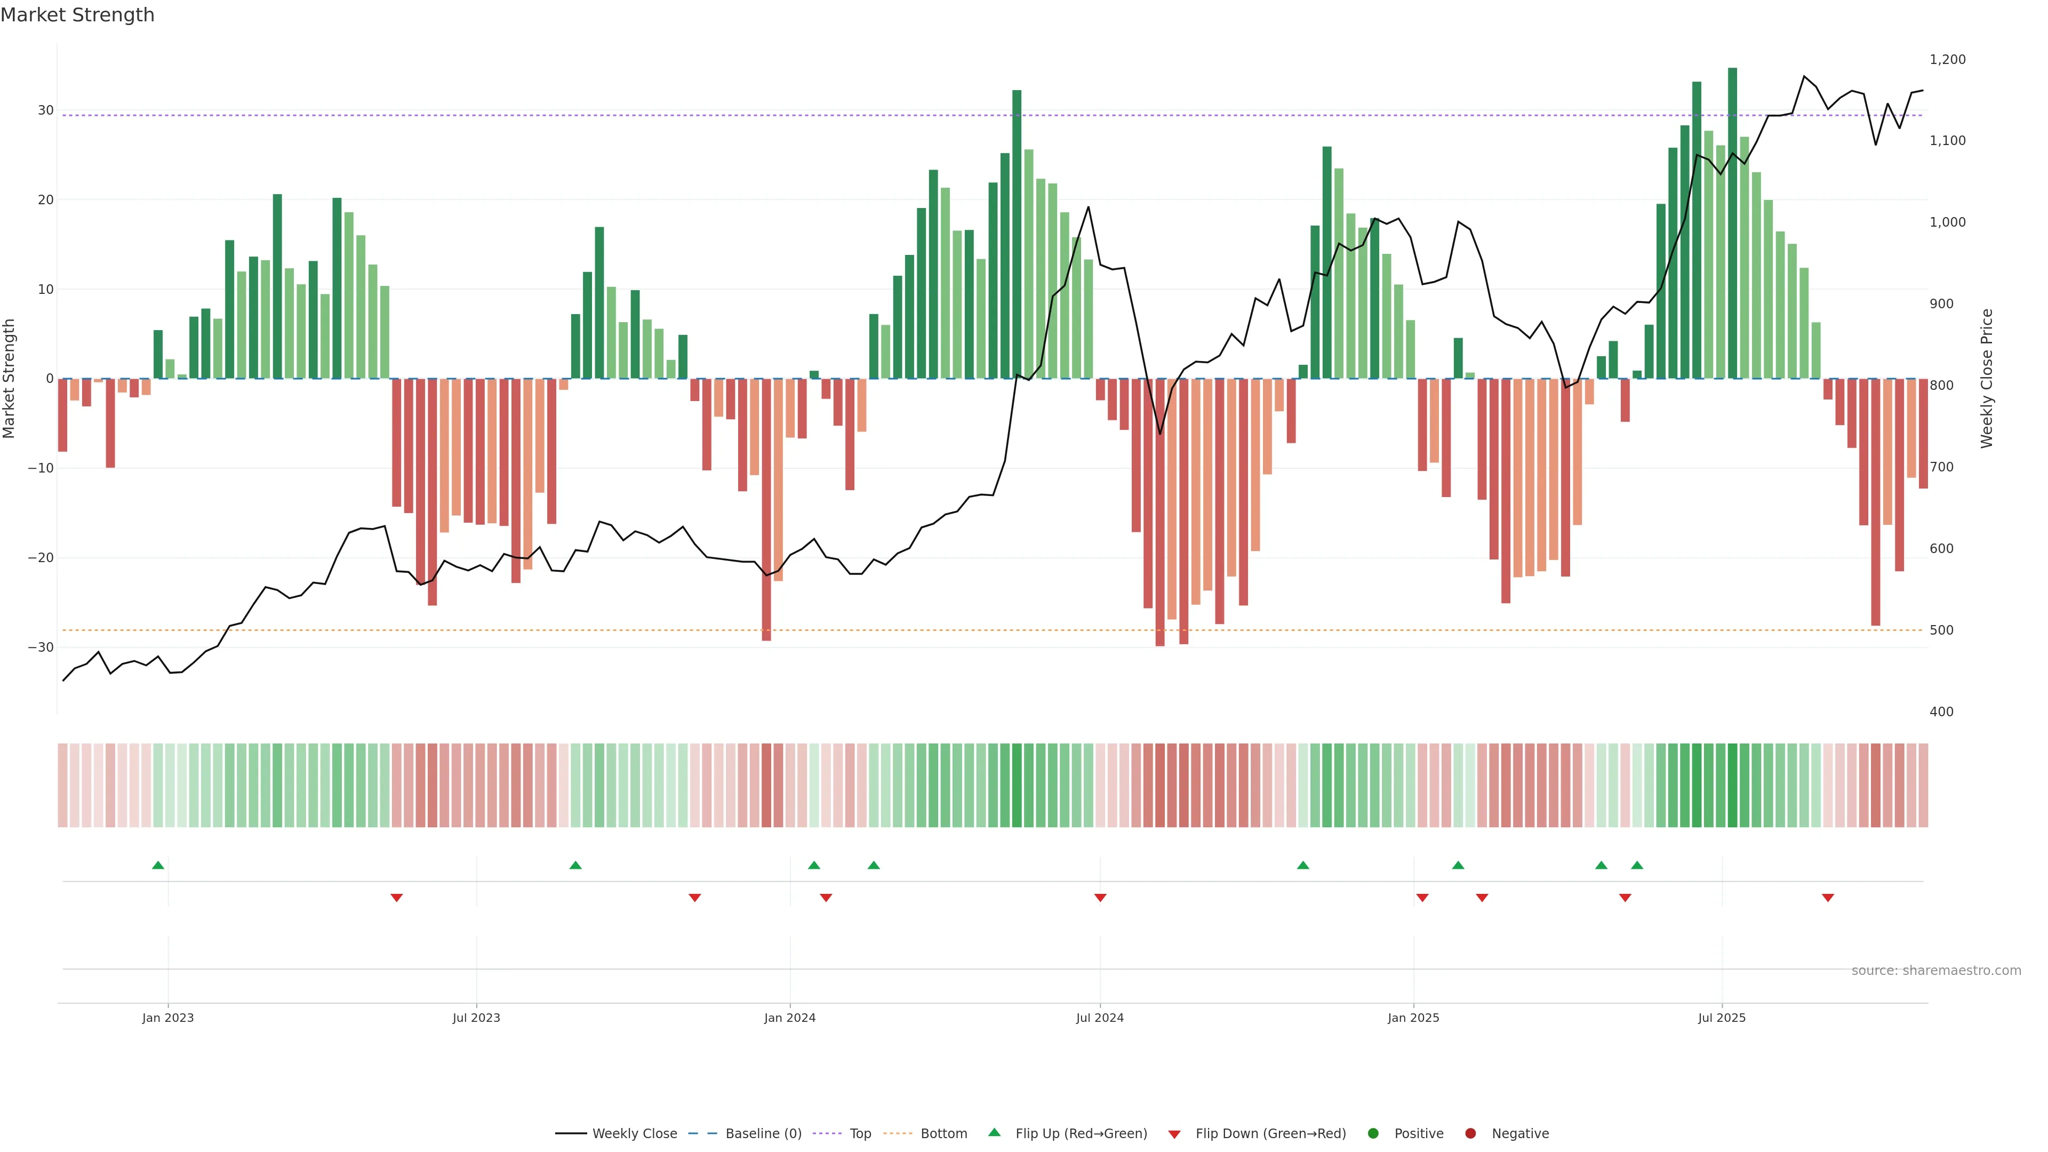Image resolution: width=2048 pixels, height=1152 pixels.
Task: Click Flip Up green triangle legend icon
Action: point(994,1132)
